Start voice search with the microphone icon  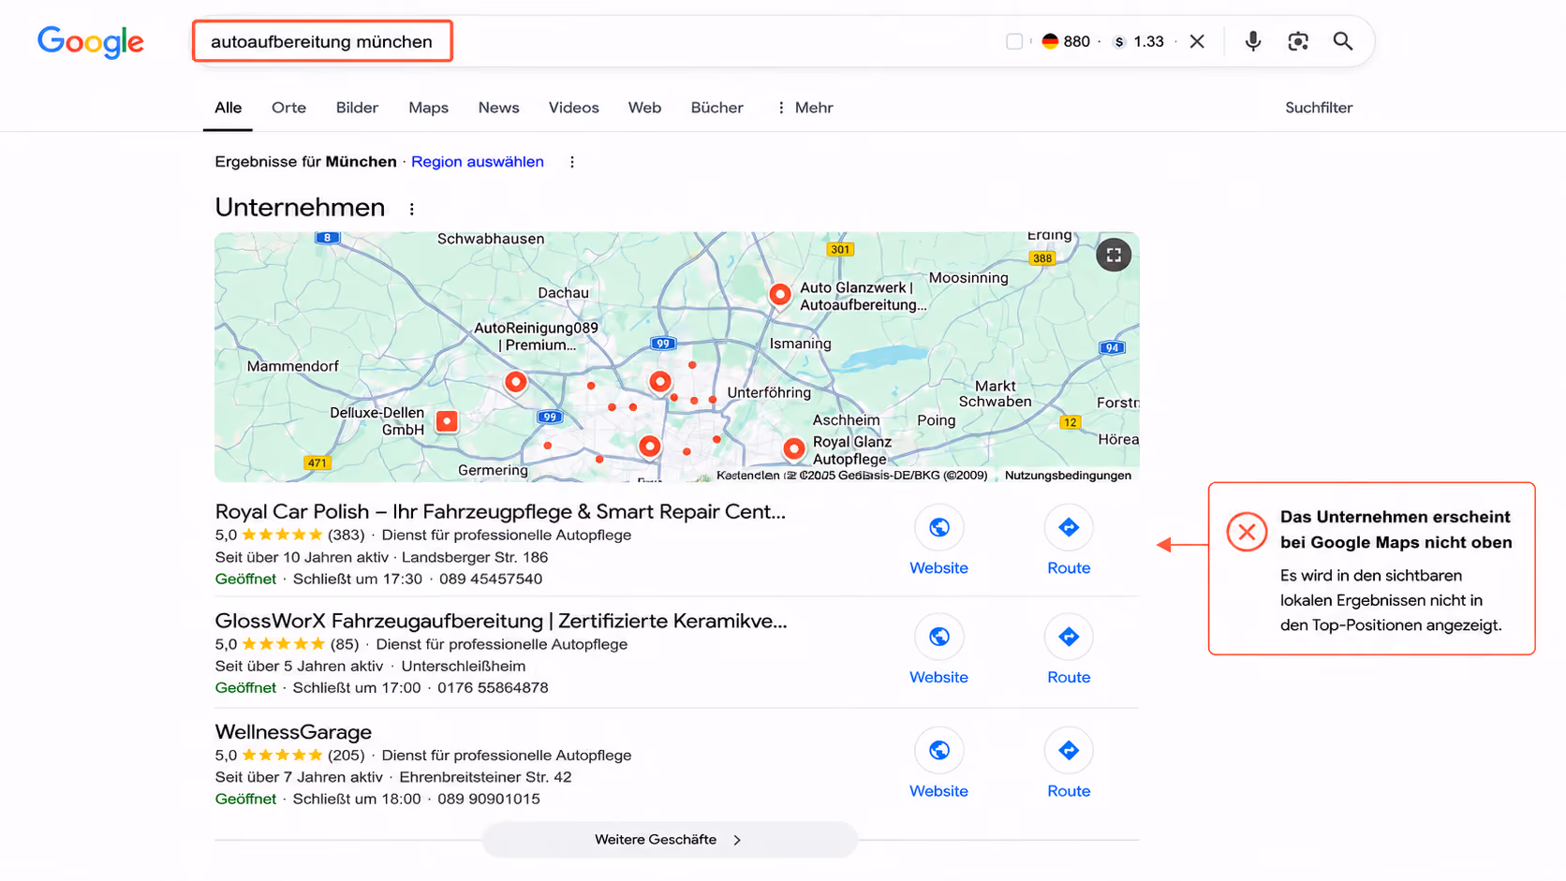pos(1253,41)
